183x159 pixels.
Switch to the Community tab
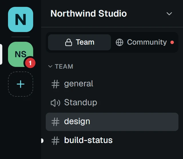coord(145,42)
